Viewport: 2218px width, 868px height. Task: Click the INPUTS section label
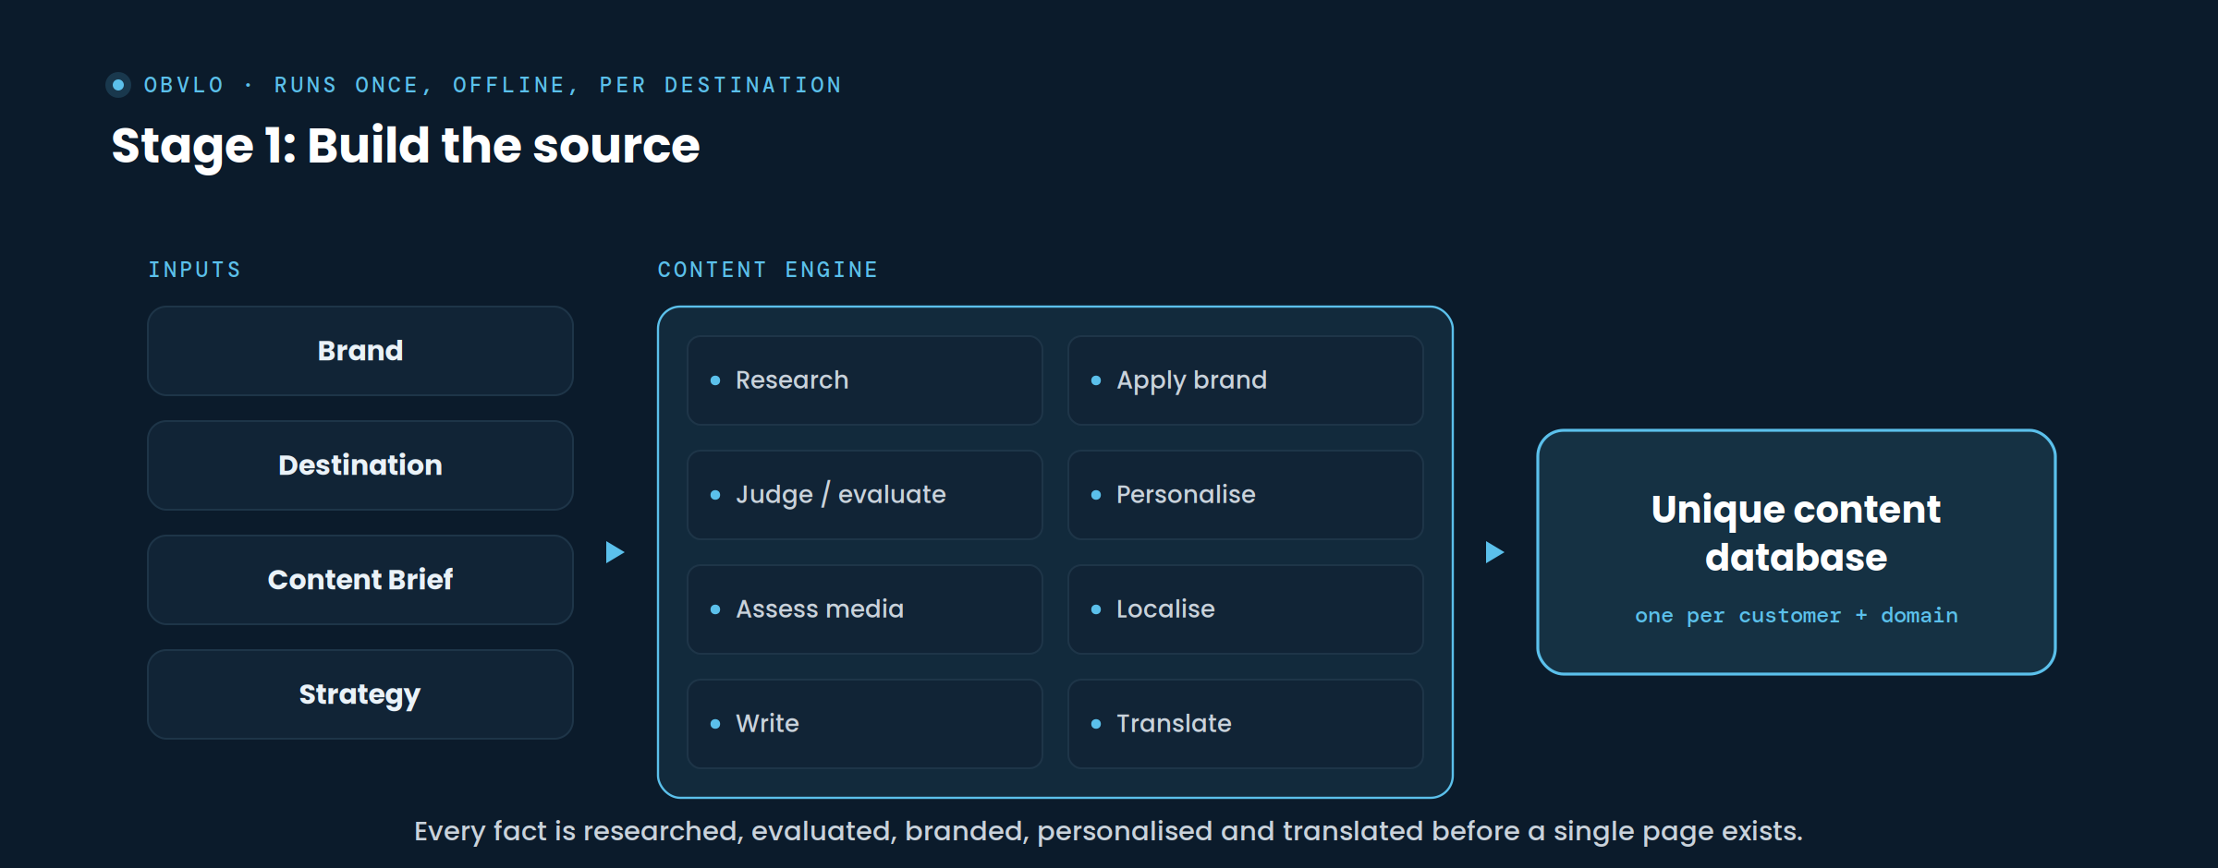(195, 270)
